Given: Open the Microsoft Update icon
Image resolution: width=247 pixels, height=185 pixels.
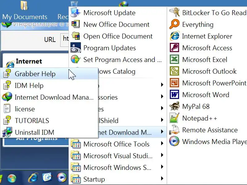Looking at the screenshot, I should tap(75, 12).
